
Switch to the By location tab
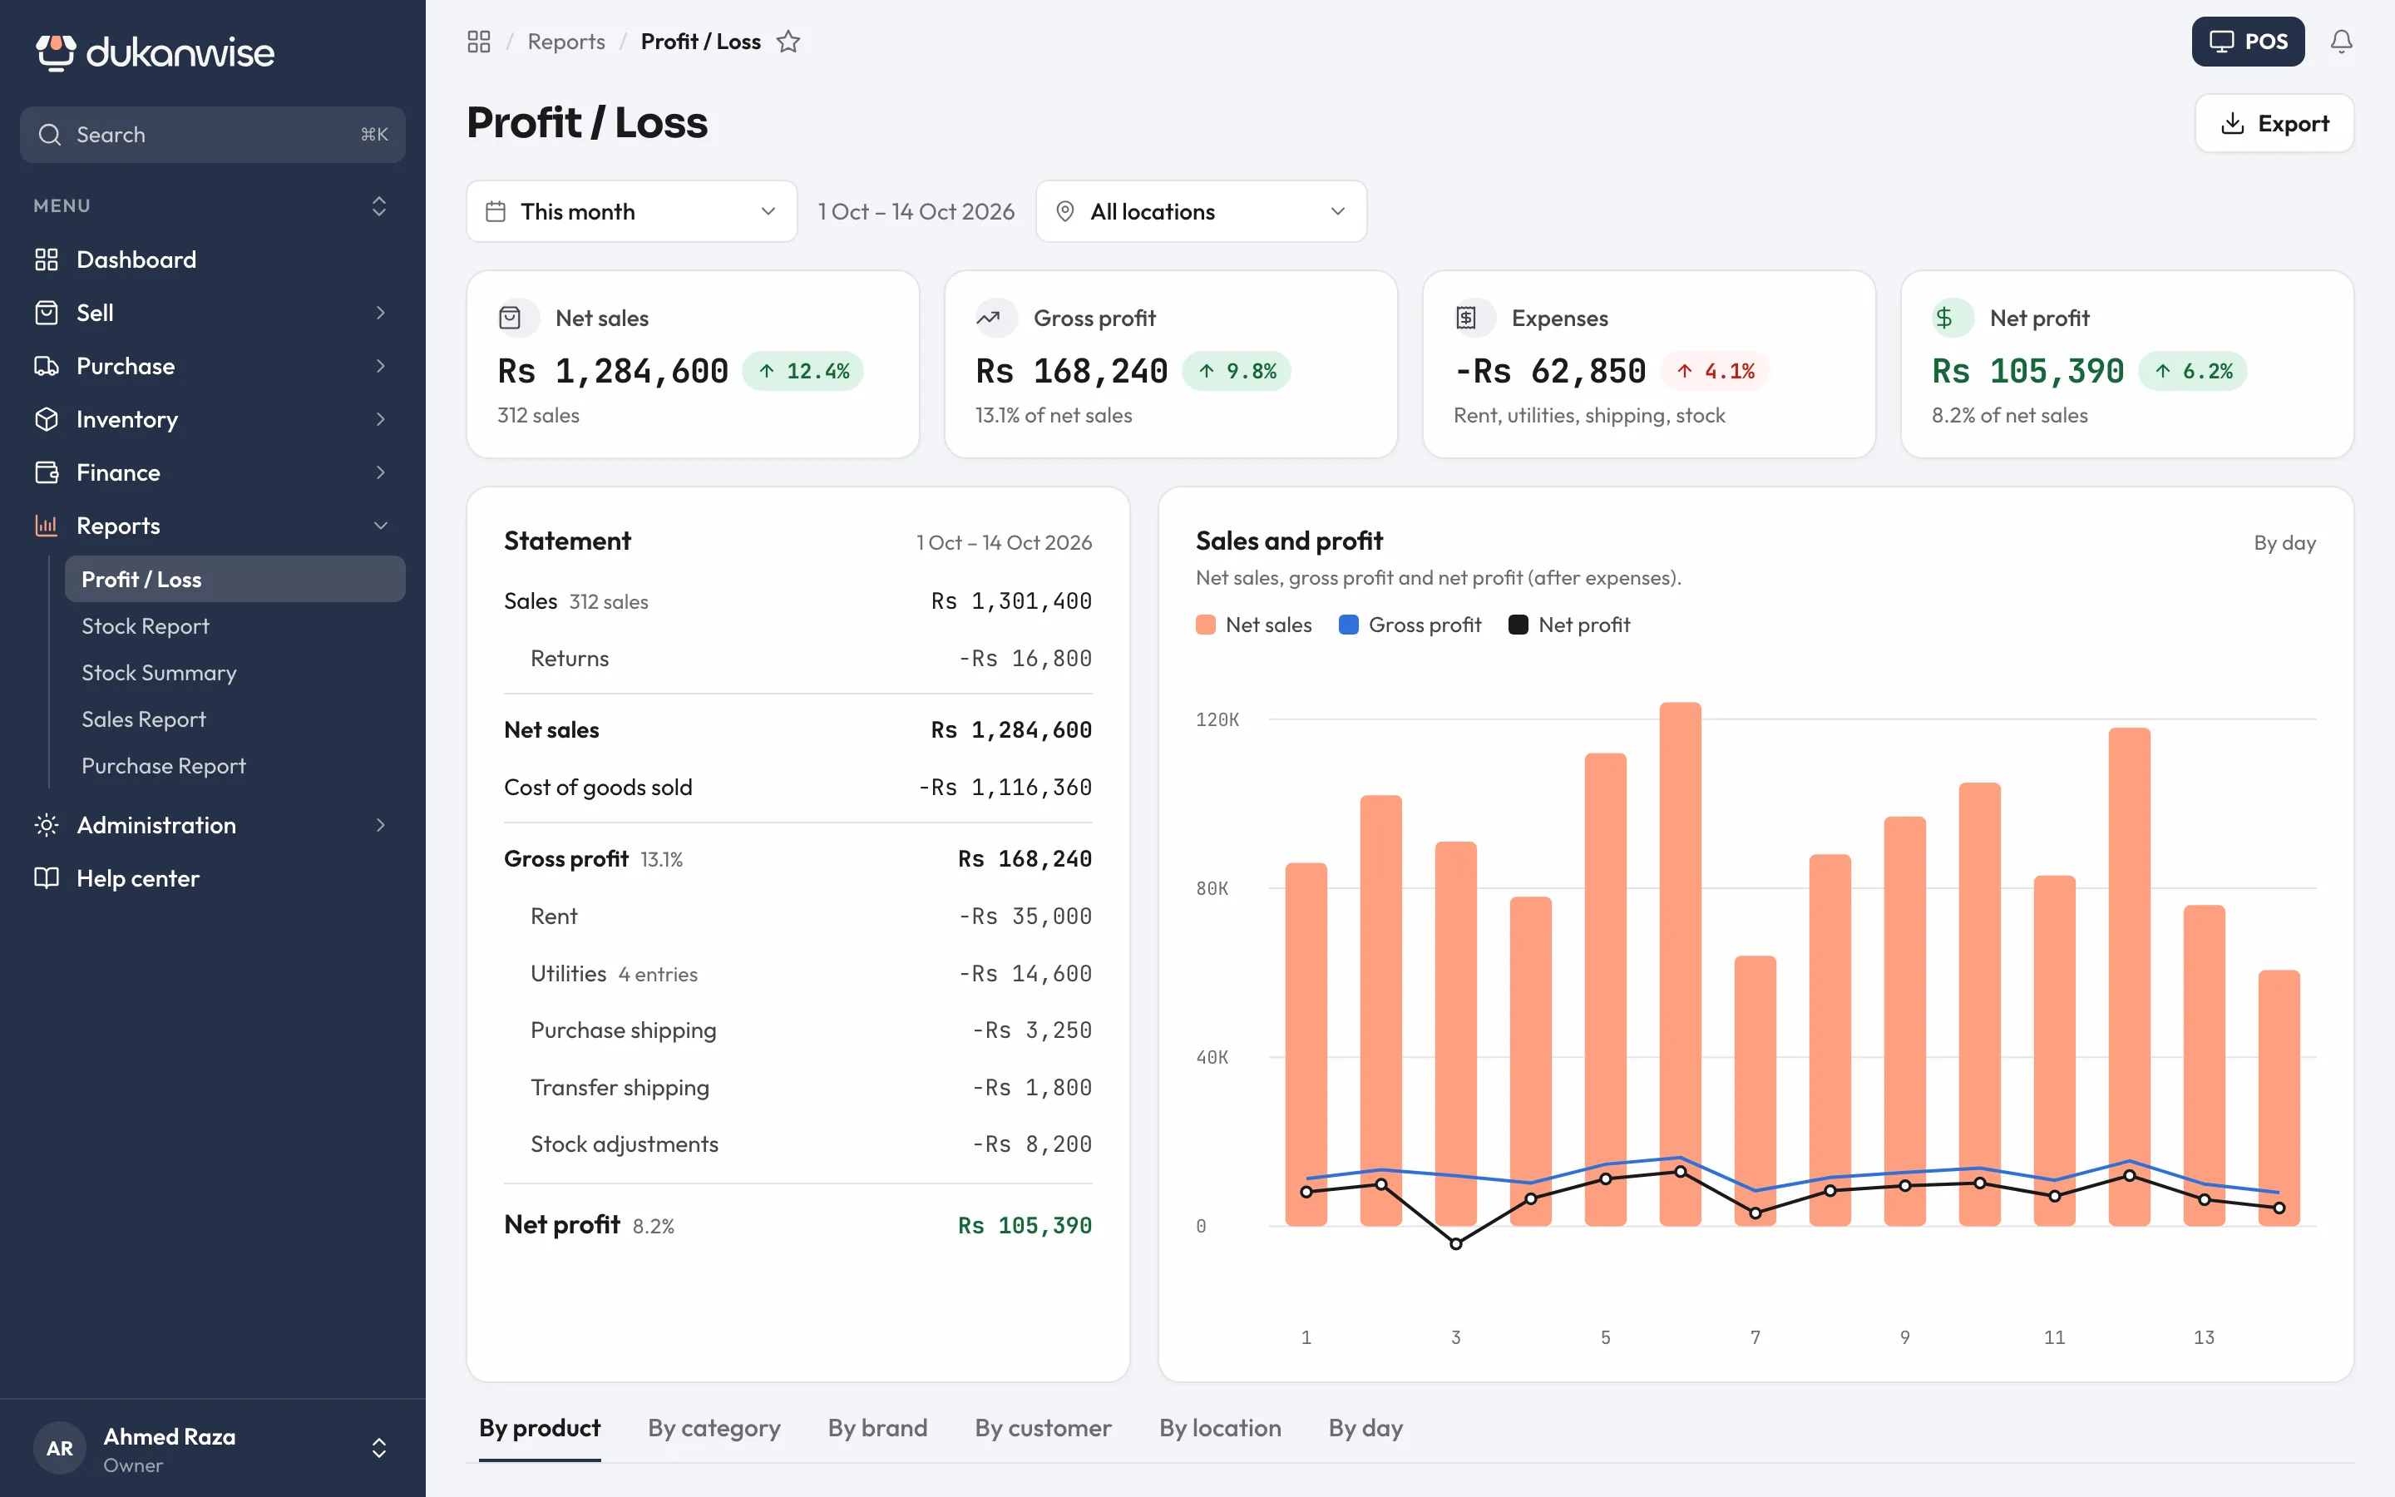[x=1220, y=1428]
